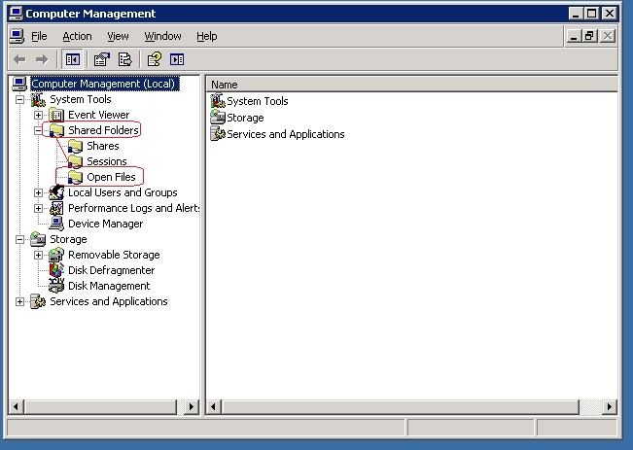The height and width of the screenshot is (450, 633).
Task: Open the Action menu
Action: pos(77,36)
